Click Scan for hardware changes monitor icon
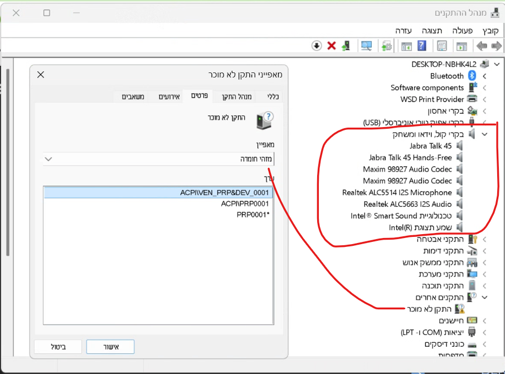The height and width of the screenshot is (374, 505). coord(366,46)
